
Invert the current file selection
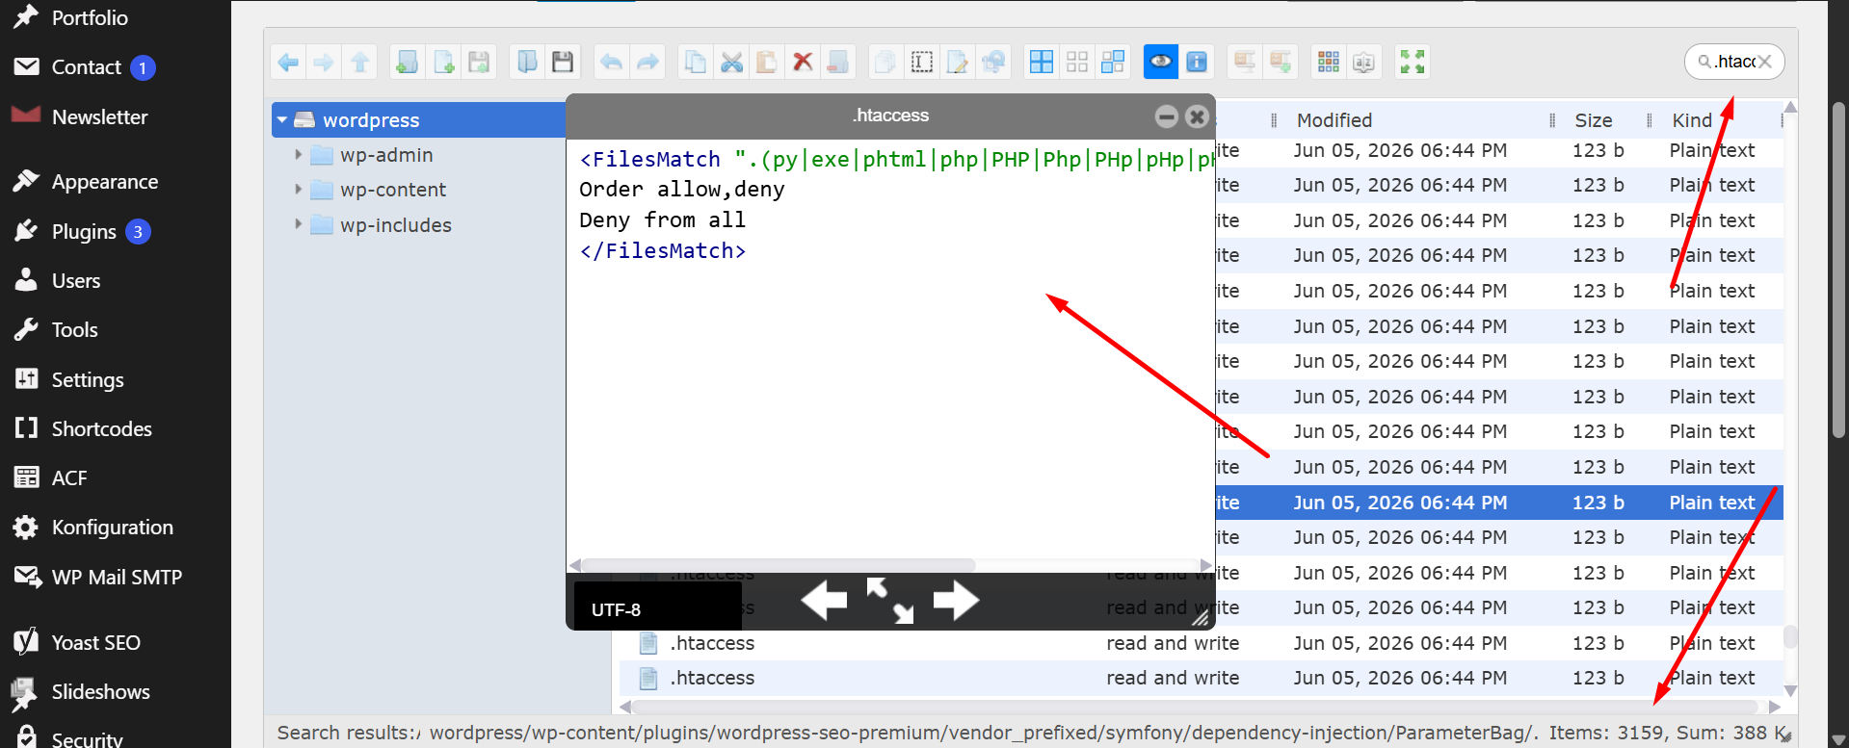click(x=1113, y=63)
